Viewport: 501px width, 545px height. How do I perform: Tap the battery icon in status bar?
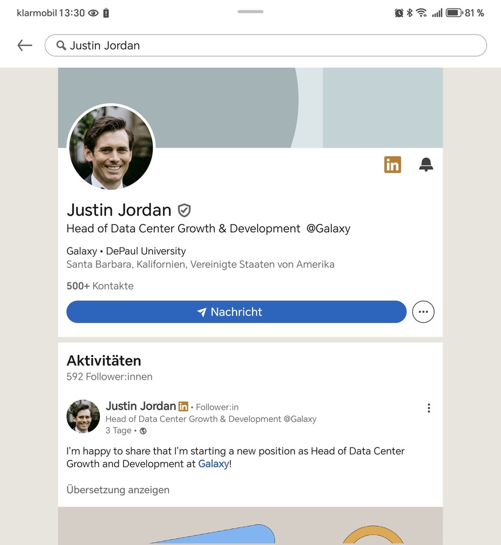pyautogui.click(x=453, y=13)
